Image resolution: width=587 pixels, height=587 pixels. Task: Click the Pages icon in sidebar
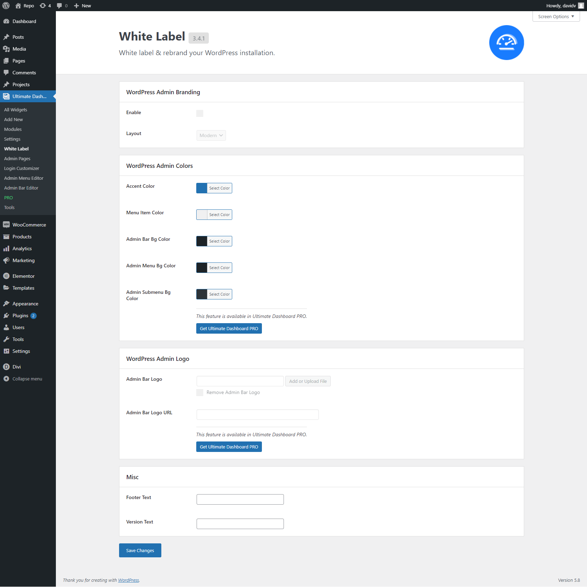[x=6, y=61]
